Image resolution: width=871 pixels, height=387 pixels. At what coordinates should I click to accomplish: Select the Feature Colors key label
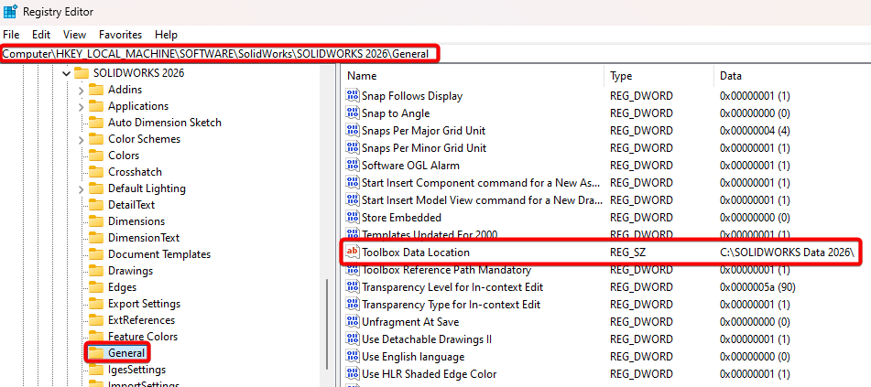click(x=143, y=337)
